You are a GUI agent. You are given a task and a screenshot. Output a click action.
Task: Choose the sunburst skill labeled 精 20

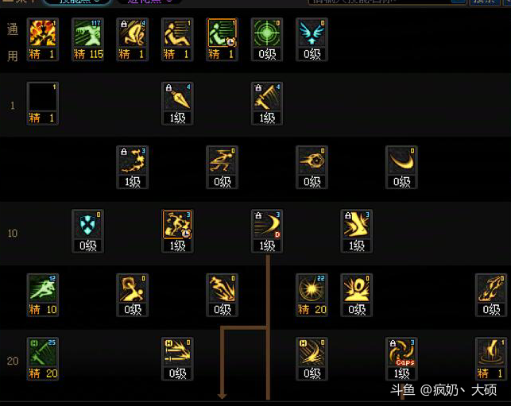(x=312, y=295)
